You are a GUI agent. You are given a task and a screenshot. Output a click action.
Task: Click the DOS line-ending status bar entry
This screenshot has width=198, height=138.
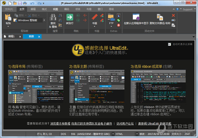(63, 134)
